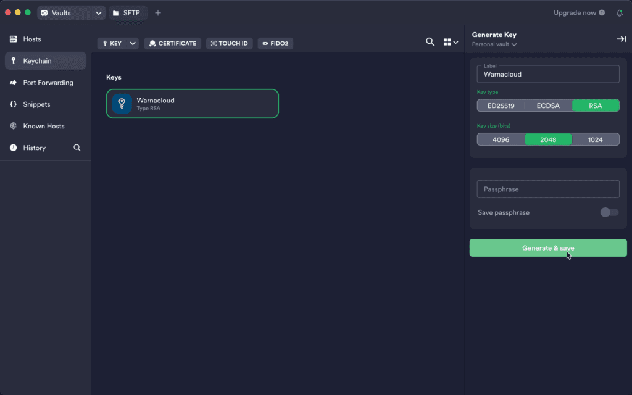This screenshot has width=632, height=395.
Task: Click the Warnacloud key icon
Action: tap(122, 104)
